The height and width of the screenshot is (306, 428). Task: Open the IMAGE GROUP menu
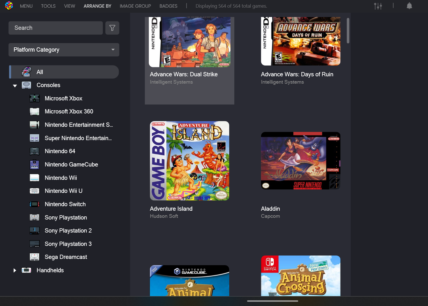pyautogui.click(x=135, y=6)
